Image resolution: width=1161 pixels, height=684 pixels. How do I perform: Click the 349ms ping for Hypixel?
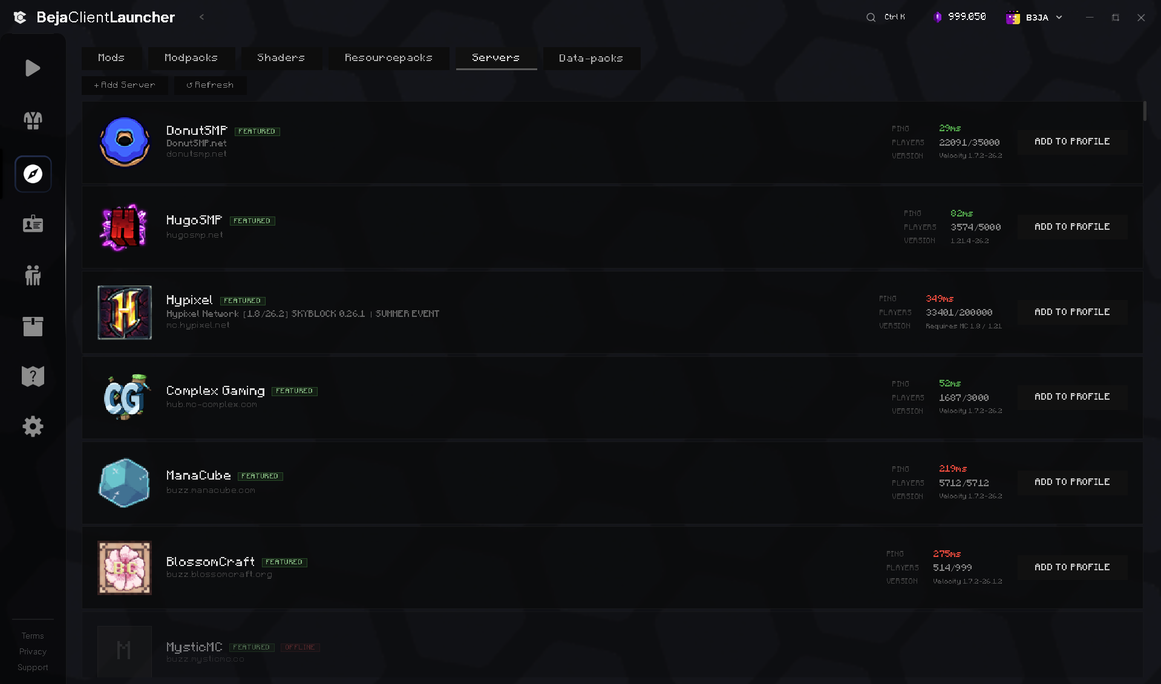[940, 299]
